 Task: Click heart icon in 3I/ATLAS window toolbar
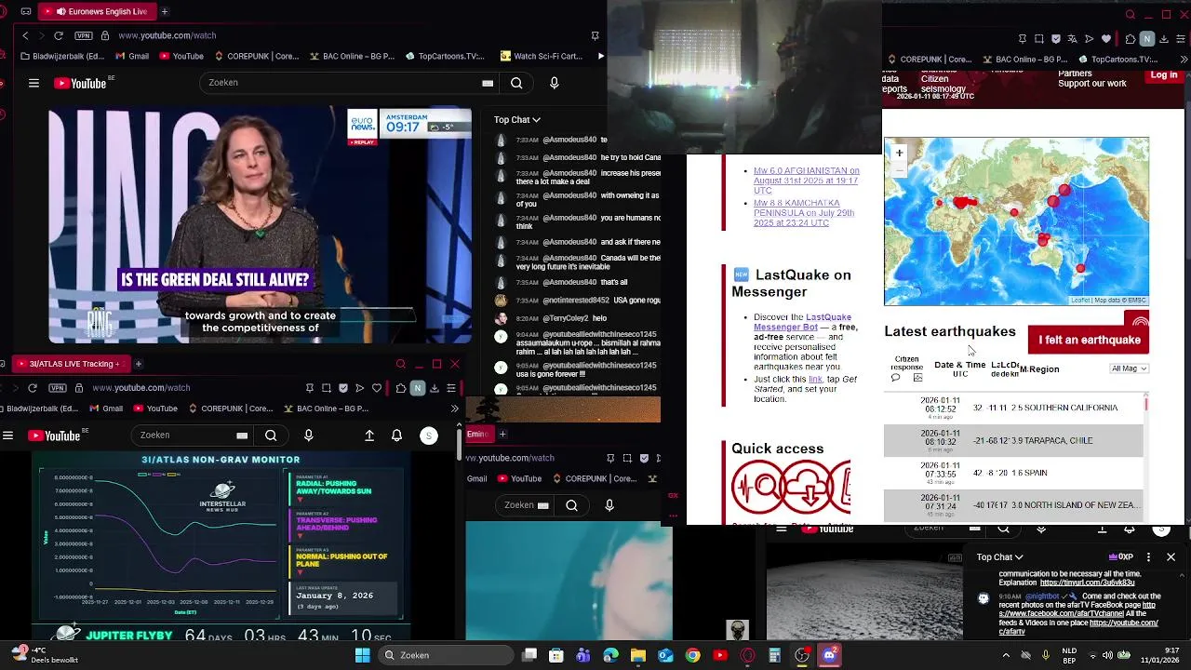[x=377, y=388]
